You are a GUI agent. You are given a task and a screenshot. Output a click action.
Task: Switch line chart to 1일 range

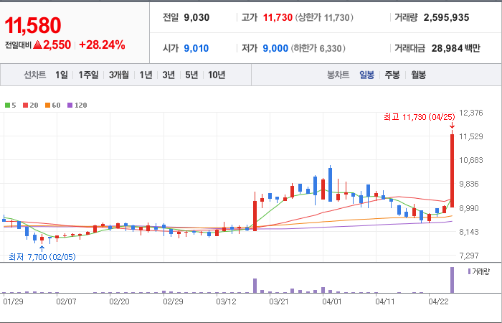click(x=62, y=75)
